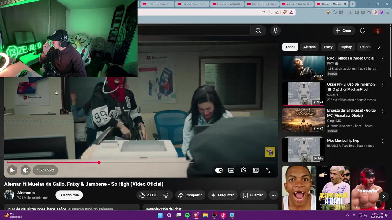Screen dimensions: 392x220
Task: Open weather widget showing 9°C Despejado
Action: pyautogui.click(x=12, y=215)
